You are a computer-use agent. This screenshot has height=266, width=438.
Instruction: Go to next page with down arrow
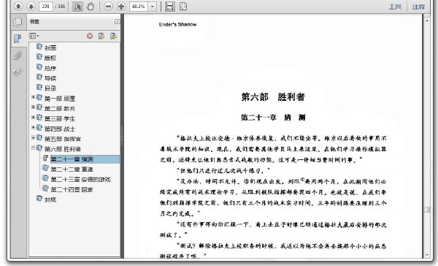point(31,6)
